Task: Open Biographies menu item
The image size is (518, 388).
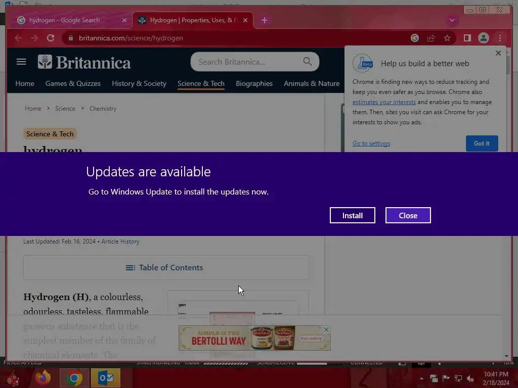Action: [254, 83]
